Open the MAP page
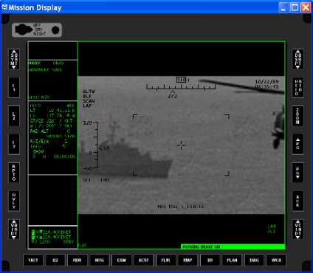Viewport: 313px width, 273px height. [x=188, y=260]
